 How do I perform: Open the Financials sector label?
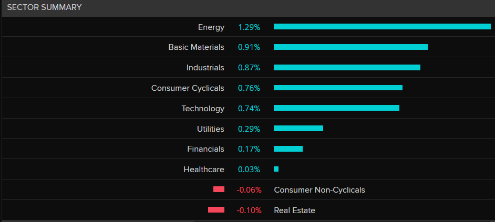point(205,149)
